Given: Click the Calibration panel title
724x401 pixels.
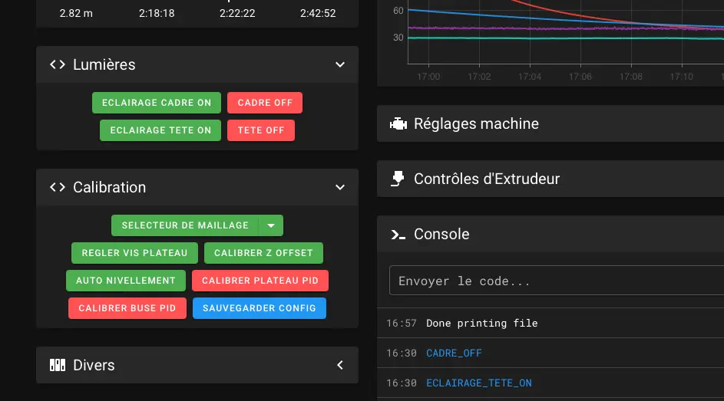Looking at the screenshot, I should [110, 187].
